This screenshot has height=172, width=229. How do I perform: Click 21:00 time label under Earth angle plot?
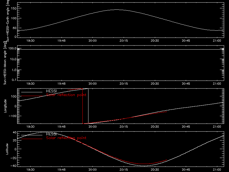coord(217,41)
